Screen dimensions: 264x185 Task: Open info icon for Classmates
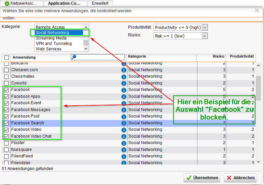124,77
